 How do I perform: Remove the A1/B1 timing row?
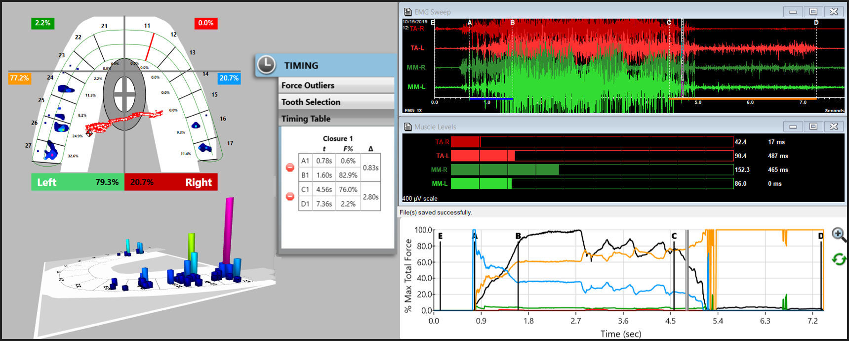point(290,168)
